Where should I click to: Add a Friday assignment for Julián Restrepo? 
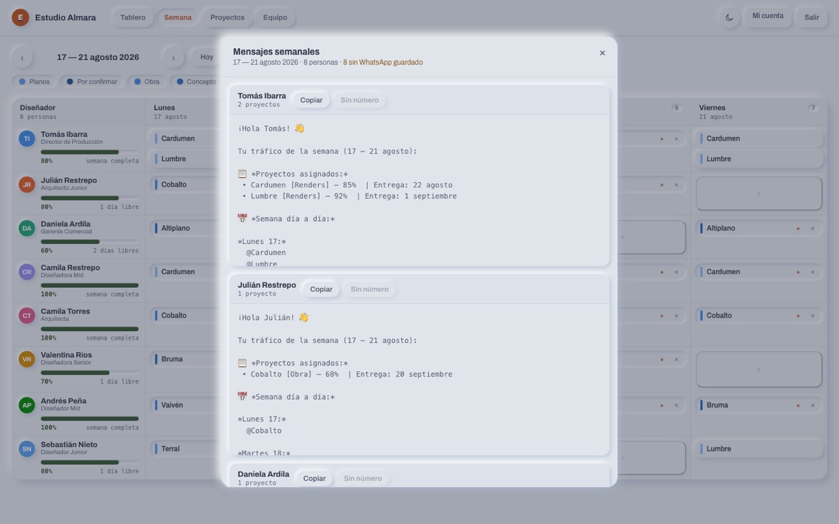point(759,194)
